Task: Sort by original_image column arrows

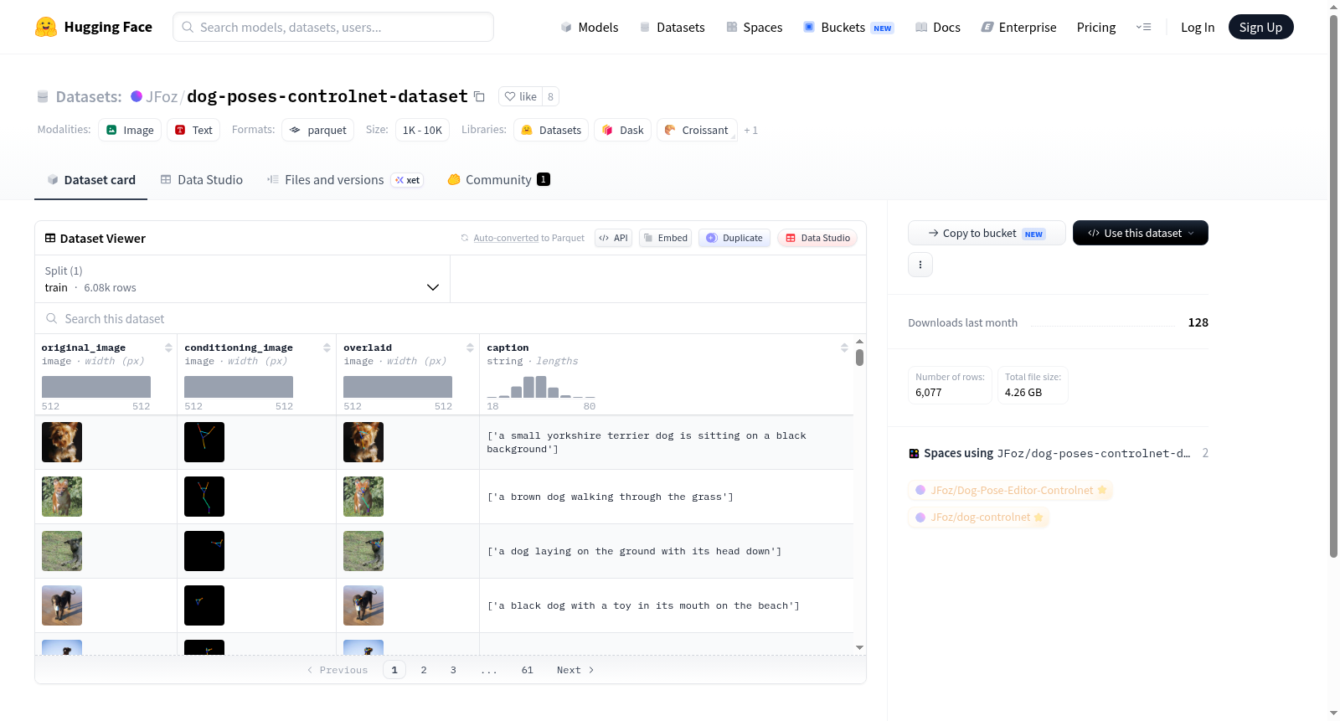Action: pyautogui.click(x=168, y=348)
